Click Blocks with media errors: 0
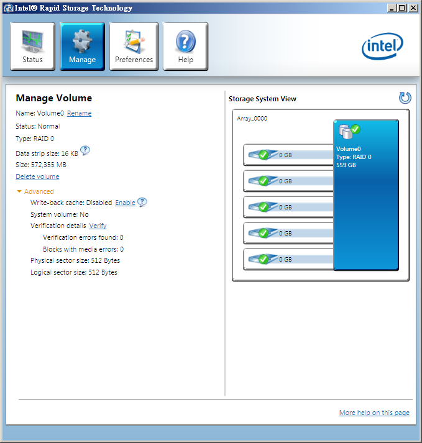 (83, 250)
